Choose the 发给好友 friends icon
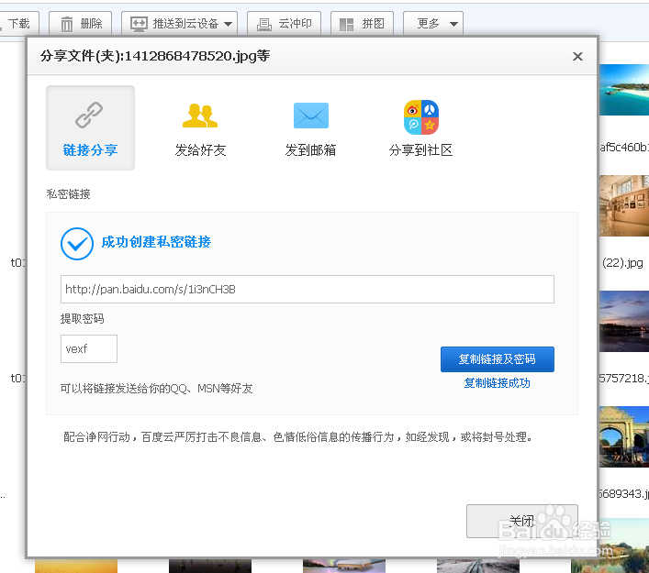Screen dimensions: 649x573 tap(200, 116)
